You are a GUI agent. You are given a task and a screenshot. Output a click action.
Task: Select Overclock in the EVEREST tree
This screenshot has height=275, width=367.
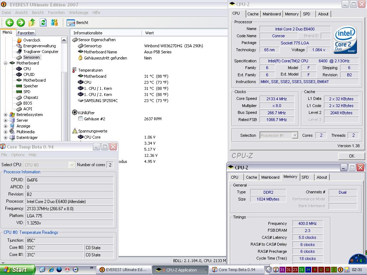[x=32, y=40]
